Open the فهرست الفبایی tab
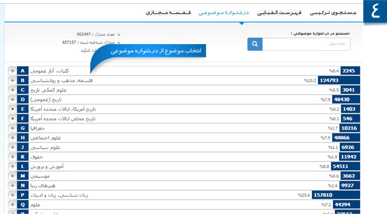The height and width of the screenshot is (215, 387). (279, 12)
